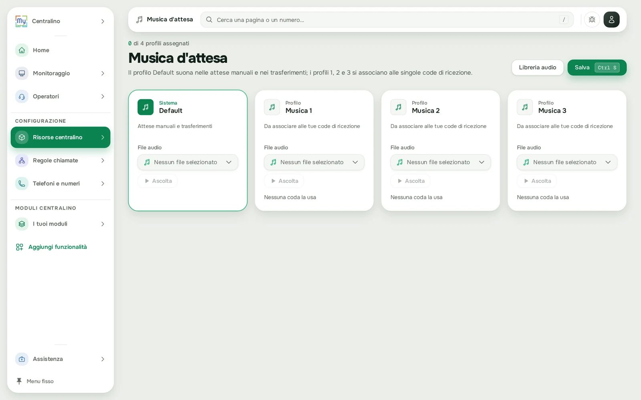Screen dimensions: 641x400
Task: Open the user profile avatar menu
Action: tap(611, 20)
